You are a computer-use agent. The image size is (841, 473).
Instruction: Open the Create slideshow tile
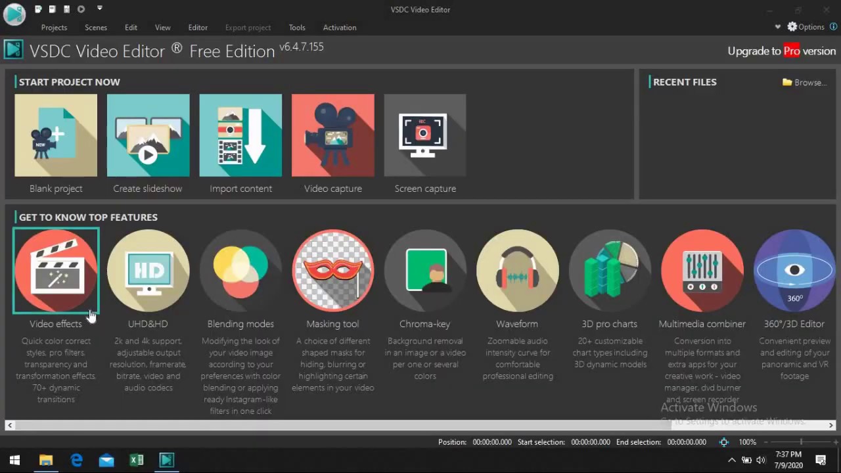(148, 135)
